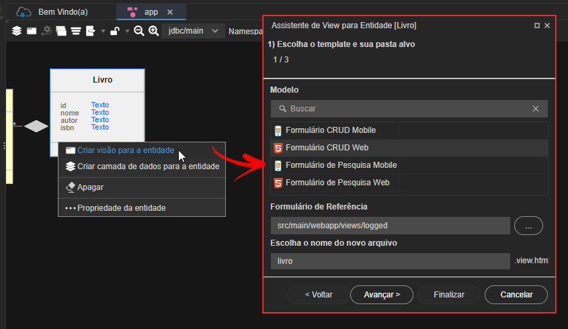Viewport: 568px width, 329px height.
Task: Click the export document arrow icon
Action: tap(91, 31)
